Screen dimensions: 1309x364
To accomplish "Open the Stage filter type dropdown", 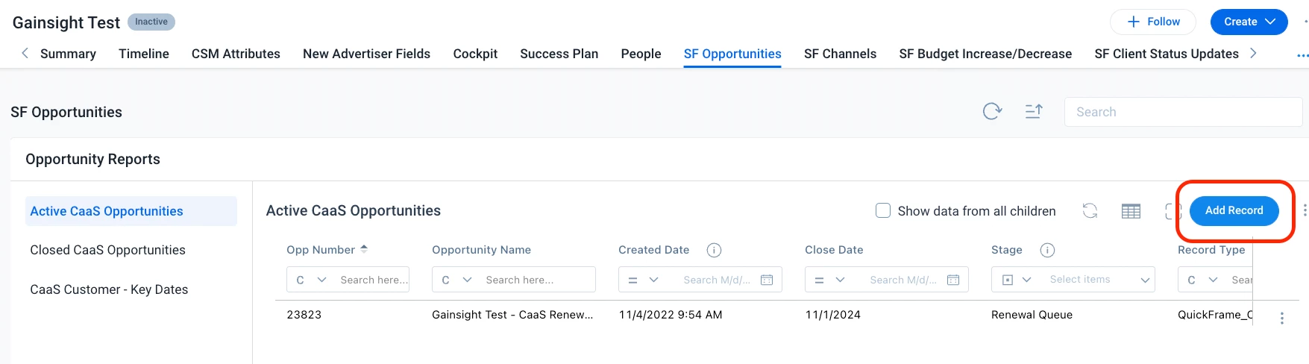I will [1016, 280].
